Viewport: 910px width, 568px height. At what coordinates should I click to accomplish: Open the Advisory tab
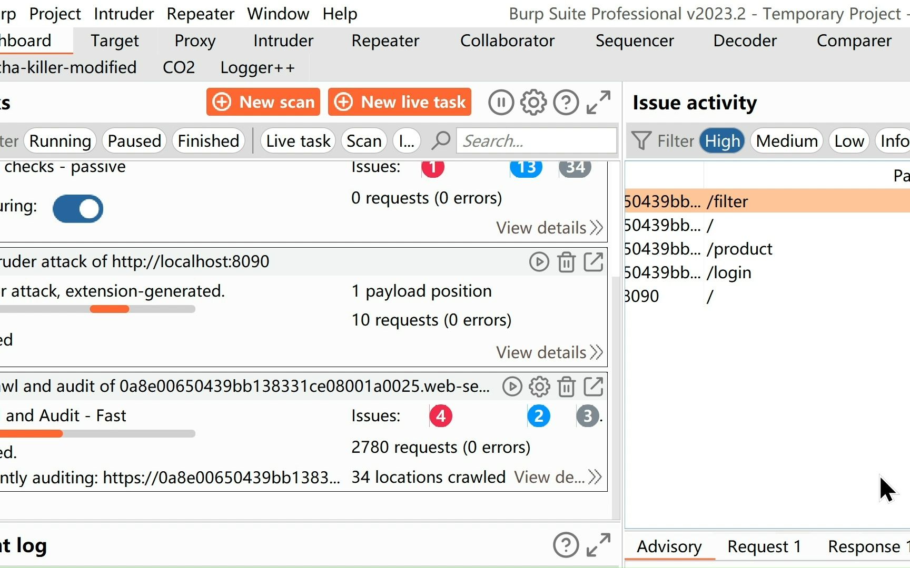pyautogui.click(x=669, y=547)
